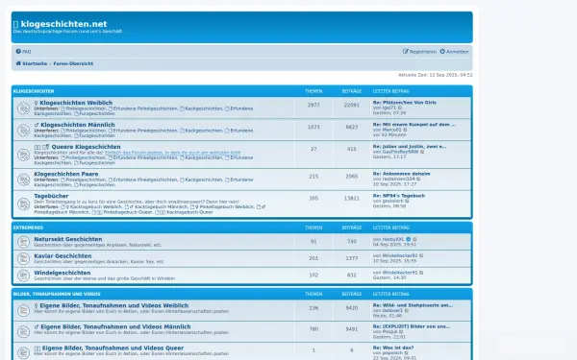Click forum icon beside Klogeschichten Männlich
Screen dimensions: 577x360
point(23,130)
